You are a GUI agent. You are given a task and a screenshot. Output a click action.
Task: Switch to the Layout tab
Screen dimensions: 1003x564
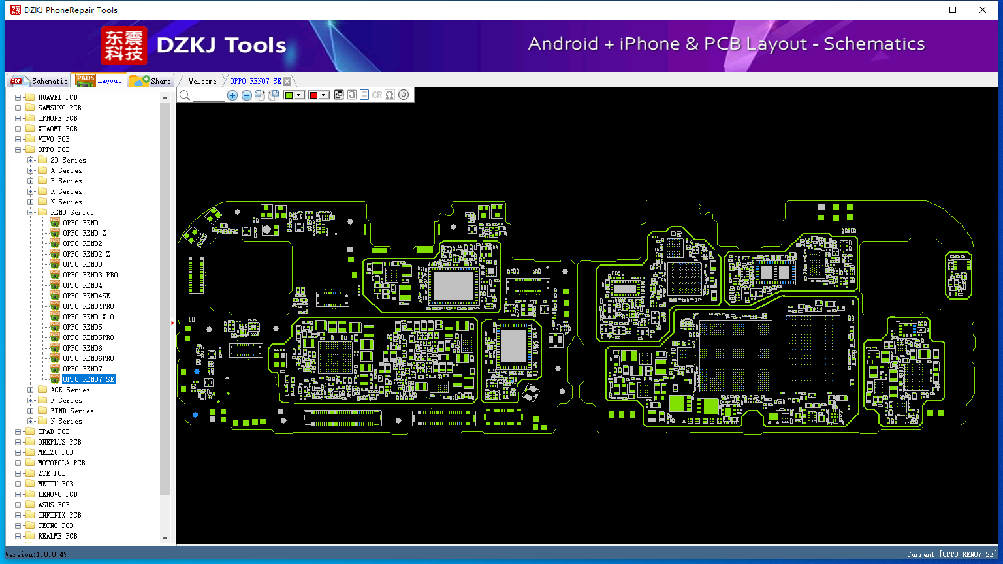(99, 80)
